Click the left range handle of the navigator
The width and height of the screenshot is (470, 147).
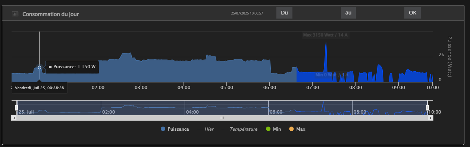[x=16, y=107]
